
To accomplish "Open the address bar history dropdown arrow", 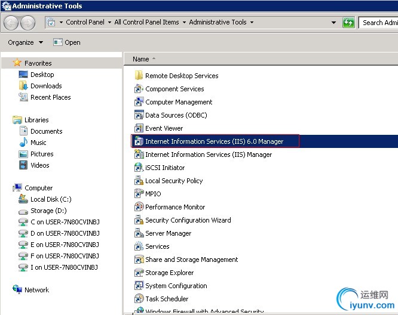I will [334, 23].
